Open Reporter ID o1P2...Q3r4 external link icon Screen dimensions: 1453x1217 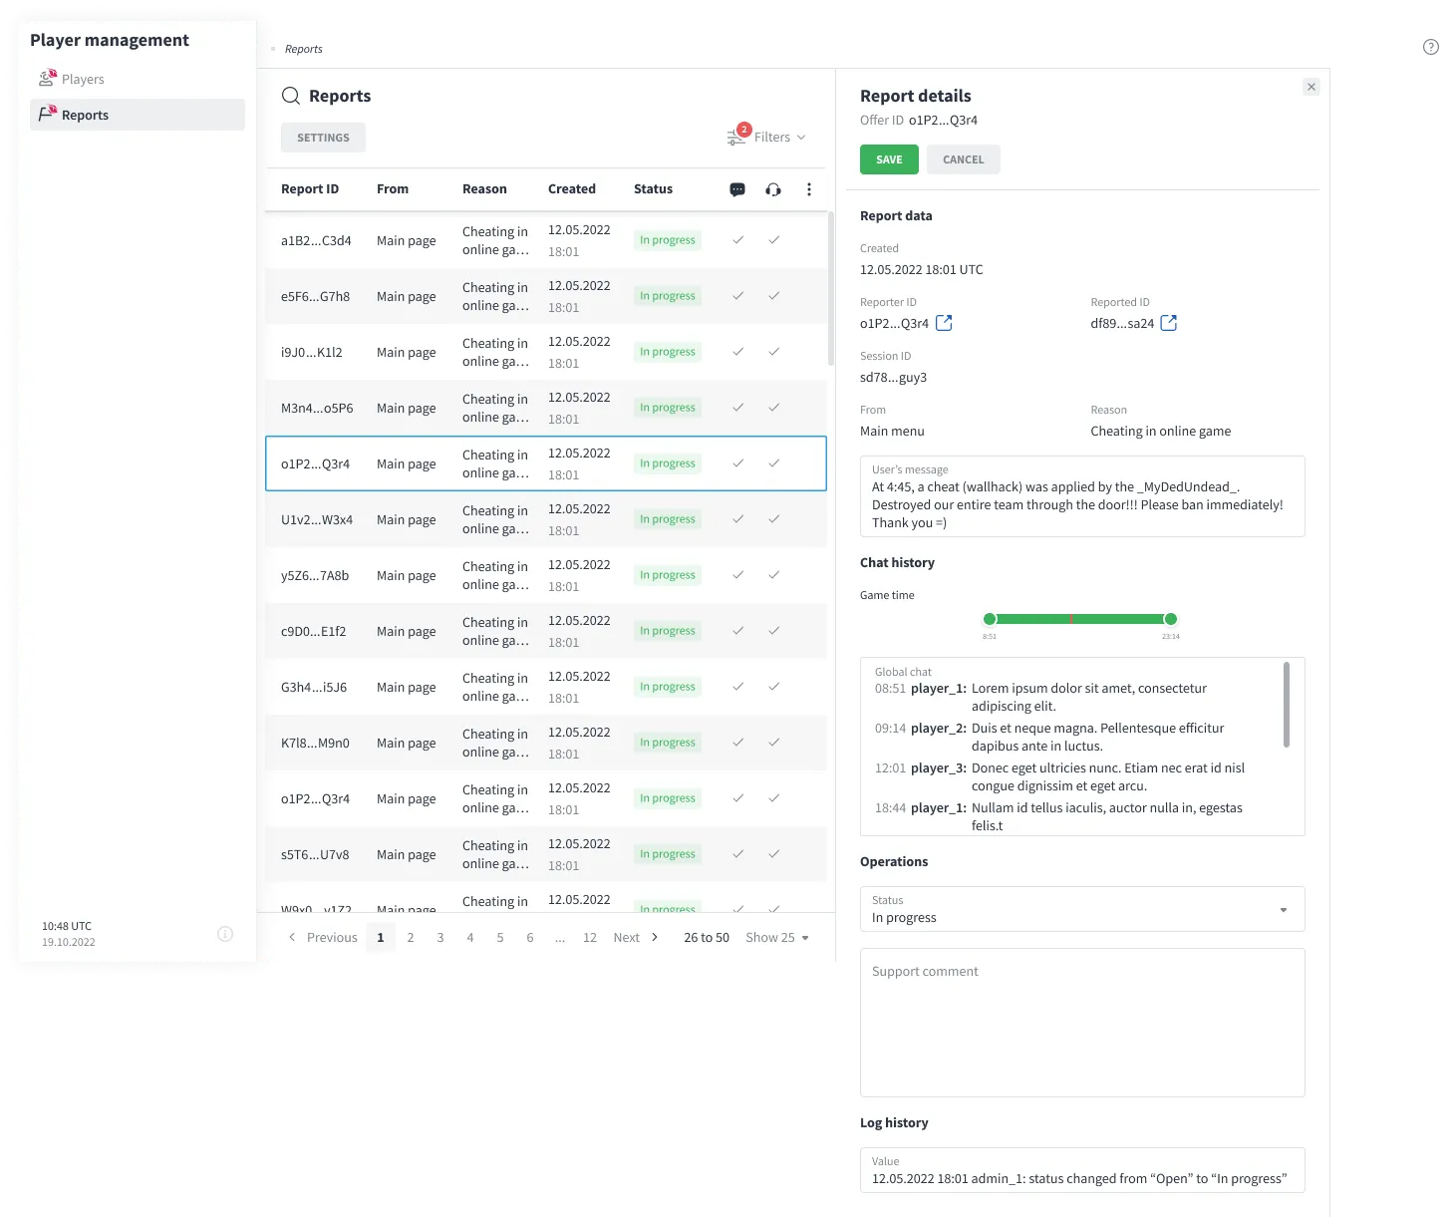944,323
